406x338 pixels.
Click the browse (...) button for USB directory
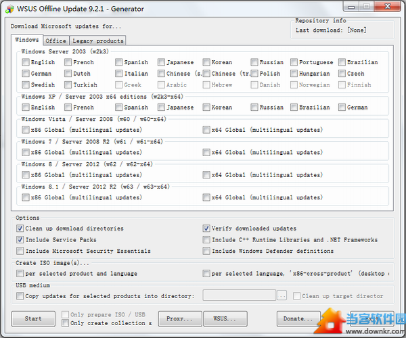click(281, 295)
